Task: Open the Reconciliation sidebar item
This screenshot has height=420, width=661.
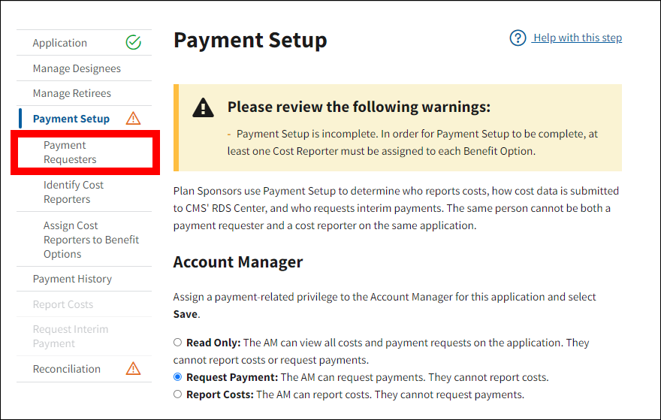Action: pyautogui.click(x=67, y=369)
